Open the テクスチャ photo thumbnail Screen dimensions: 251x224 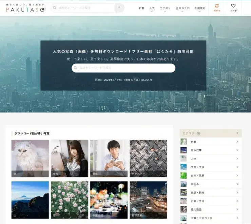[148, 158]
